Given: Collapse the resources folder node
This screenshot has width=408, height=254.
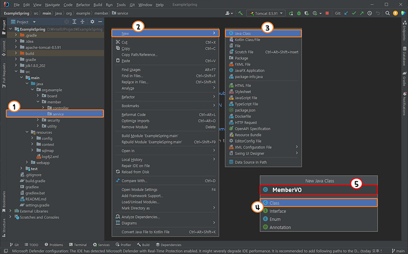Looking at the screenshot, I should coord(27,132).
